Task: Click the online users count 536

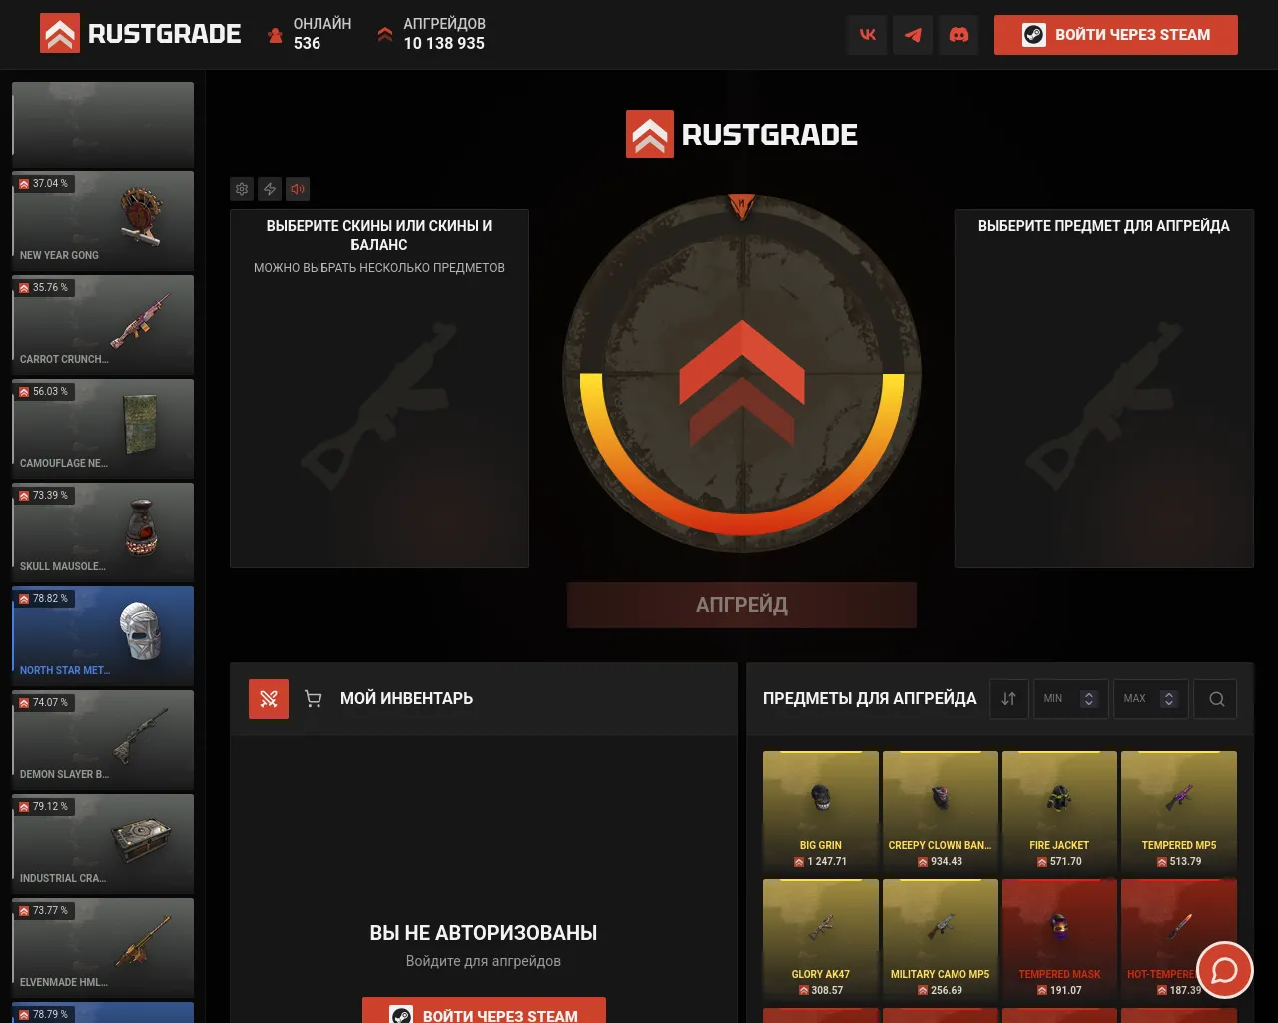Action: click(x=308, y=44)
